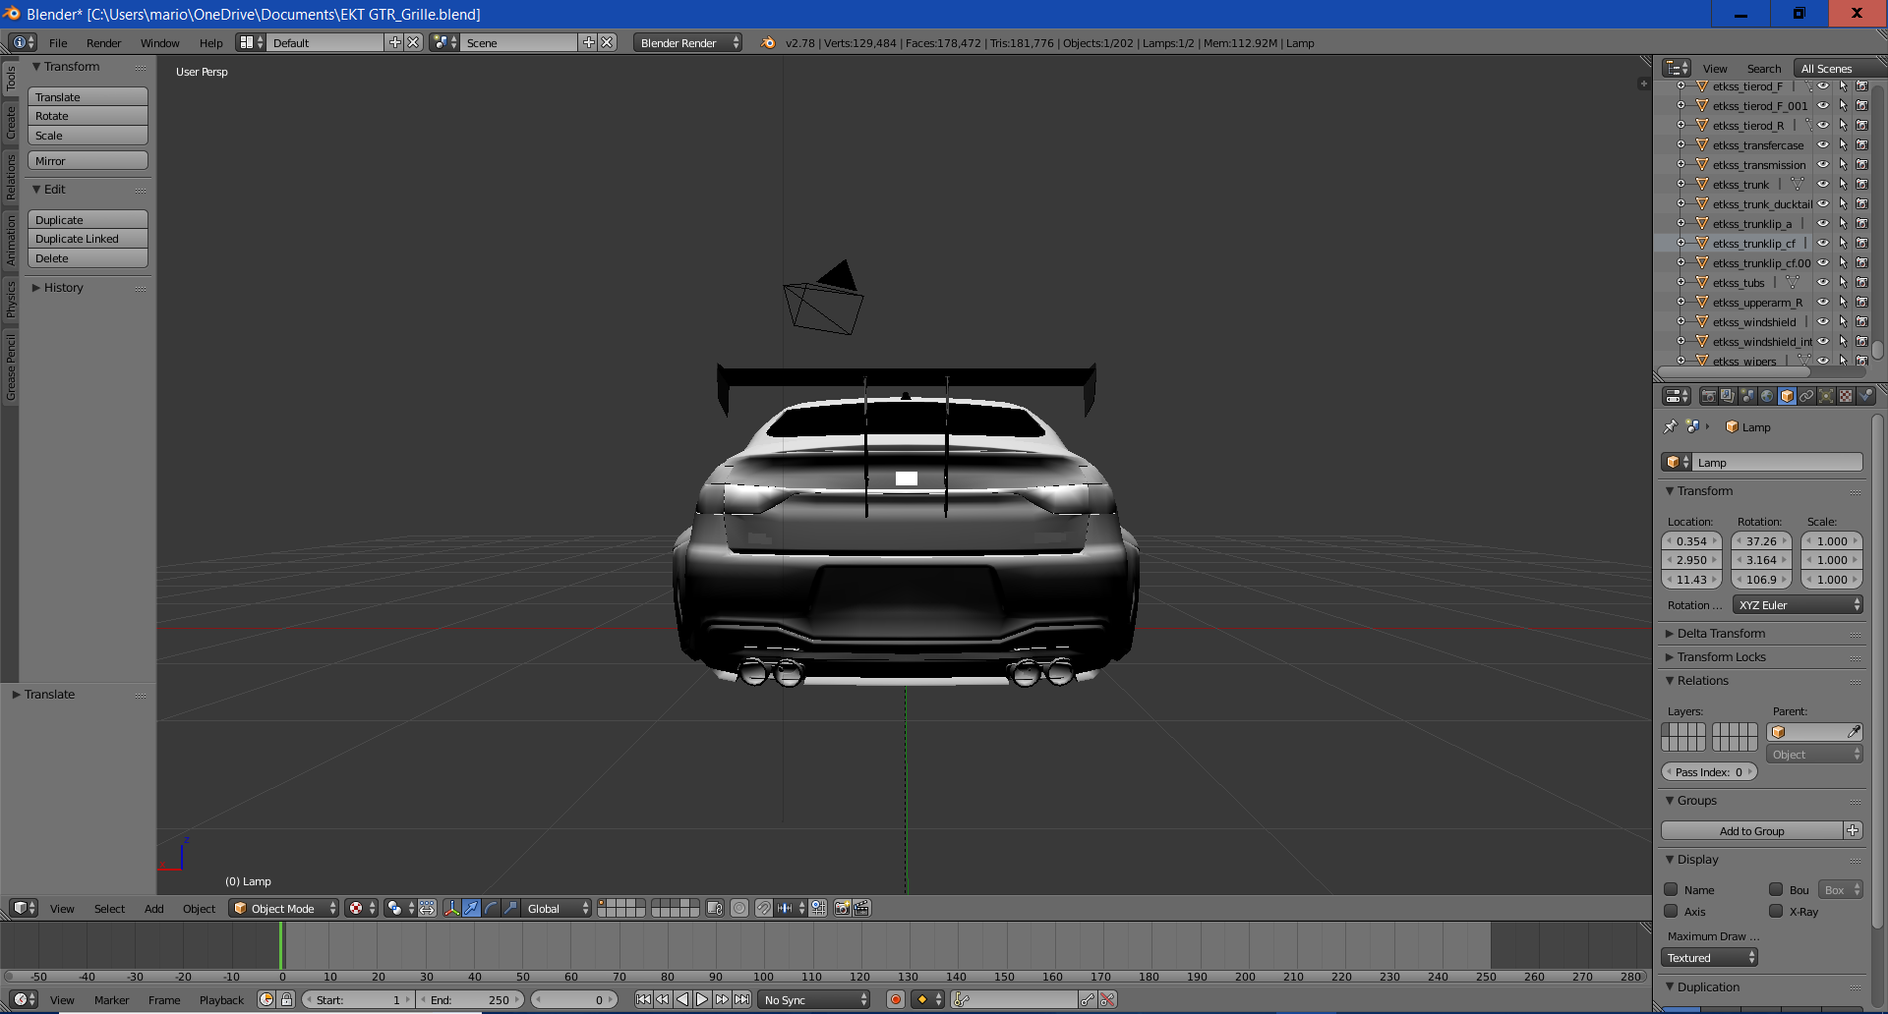This screenshot has height=1014, width=1888.
Task: Click the OpenGL render image camera icon
Action: (x=842, y=908)
